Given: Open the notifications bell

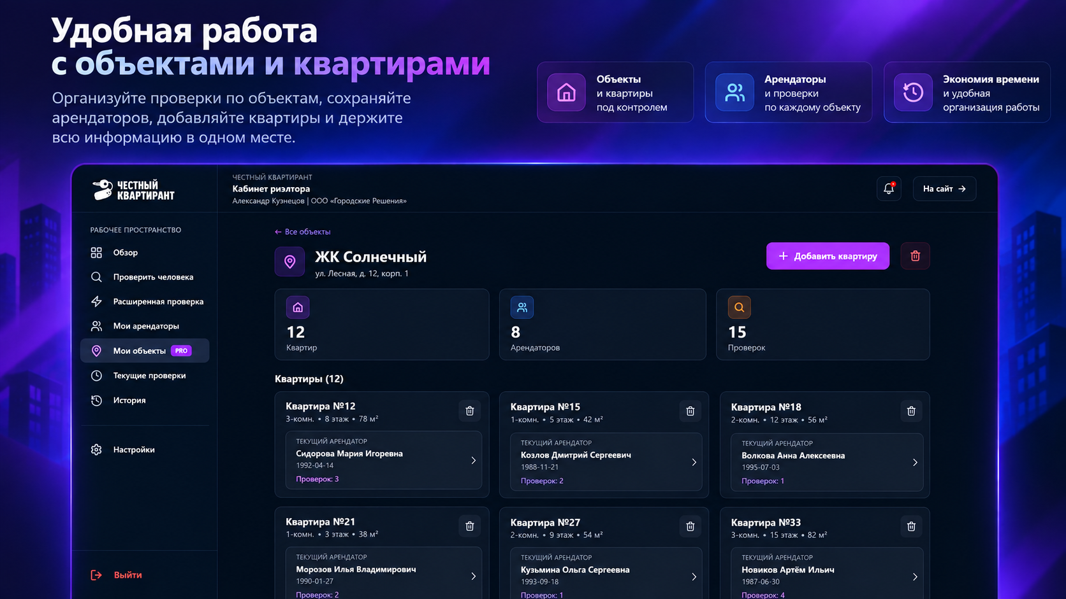Looking at the screenshot, I should tap(889, 188).
